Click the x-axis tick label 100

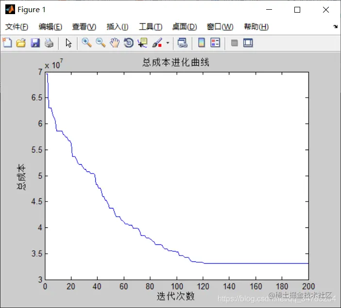[177, 287]
